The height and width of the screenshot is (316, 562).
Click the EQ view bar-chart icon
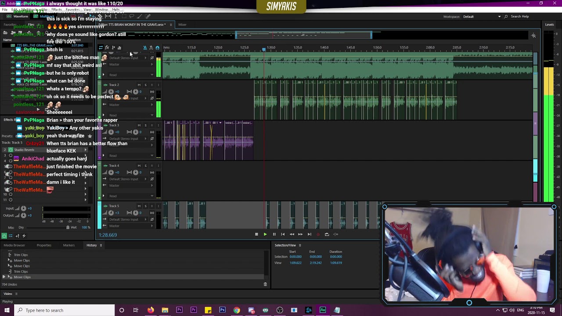pyautogui.click(x=119, y=47)
